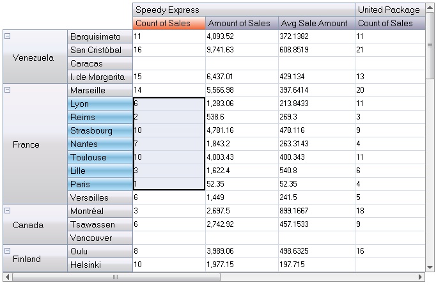Click the Avg Sale Amount column header
Screen dimensions: 436x285
316,24
